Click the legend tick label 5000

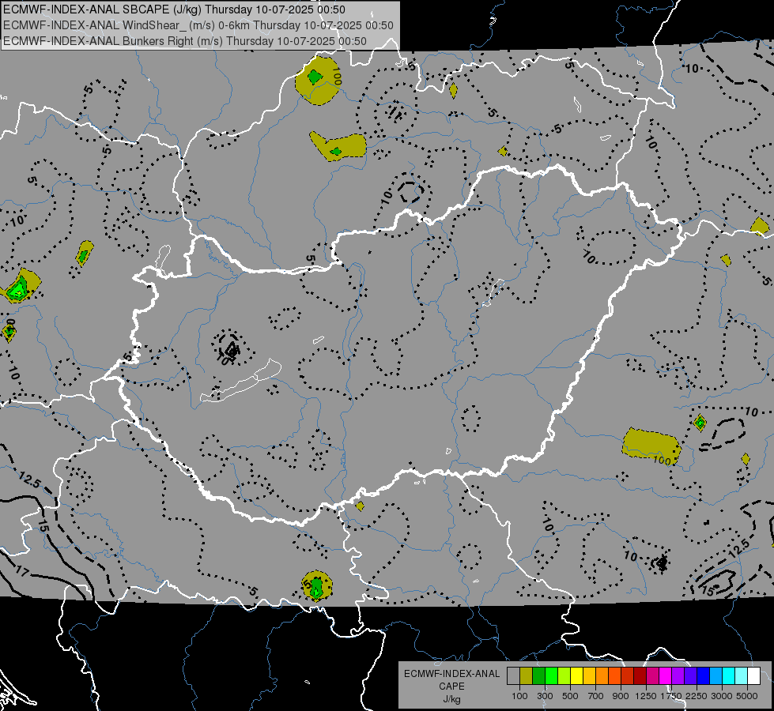[x=747, y=696]
